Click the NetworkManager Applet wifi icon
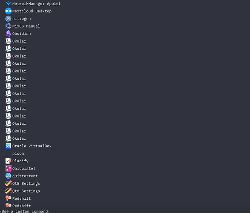Image resolution: width=250 pixels, height=213 pixels. pos(8,3)
